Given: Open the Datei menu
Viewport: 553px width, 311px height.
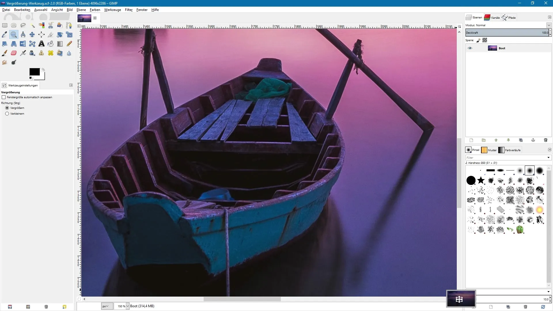Looking at the screenshot, I should 6,10.
